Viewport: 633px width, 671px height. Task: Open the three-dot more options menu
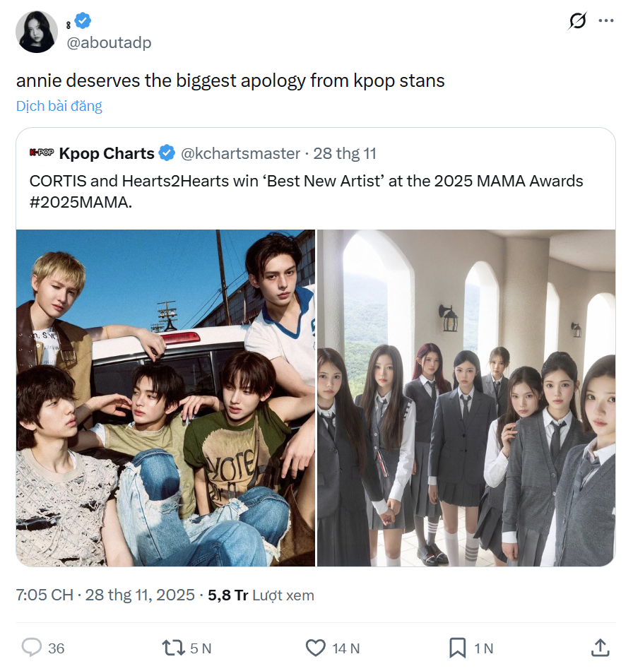click(606, 21)
